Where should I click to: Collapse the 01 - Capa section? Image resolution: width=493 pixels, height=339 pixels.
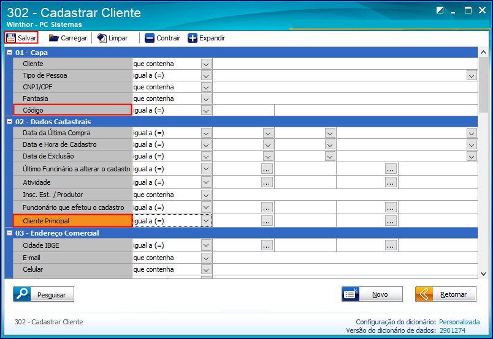point(10,53)
